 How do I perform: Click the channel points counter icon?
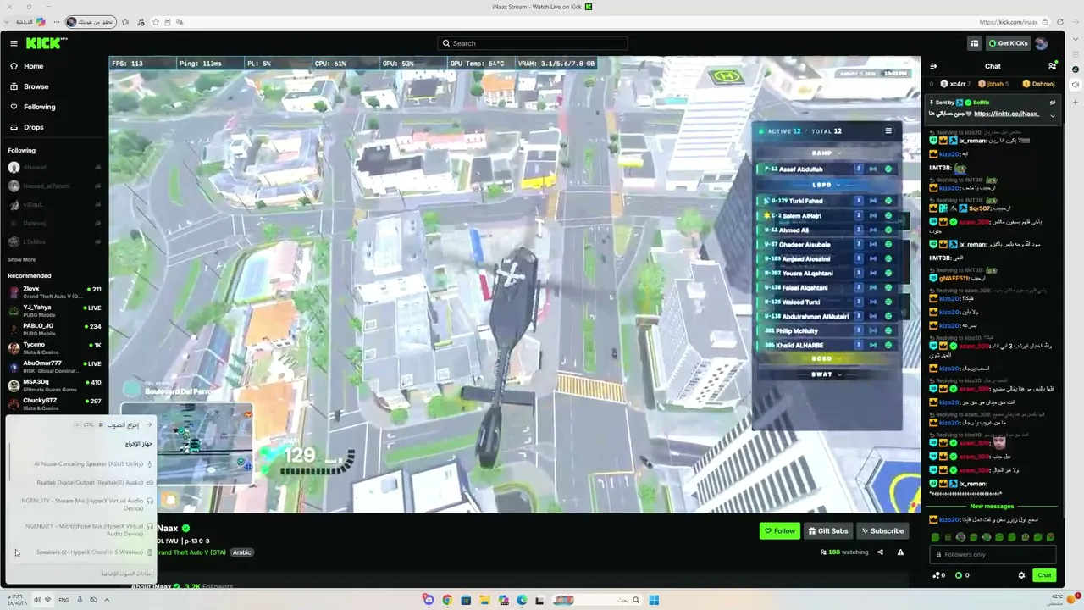click(937, 575)
